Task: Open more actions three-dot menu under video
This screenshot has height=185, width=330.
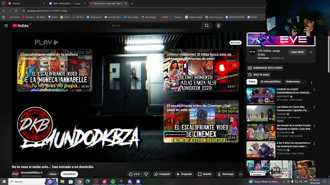Action: [241, 174]
